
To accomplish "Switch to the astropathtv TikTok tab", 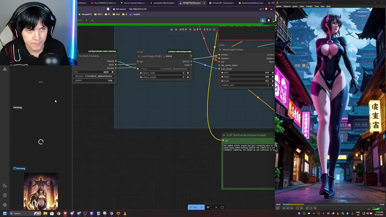I will [163, 3].
